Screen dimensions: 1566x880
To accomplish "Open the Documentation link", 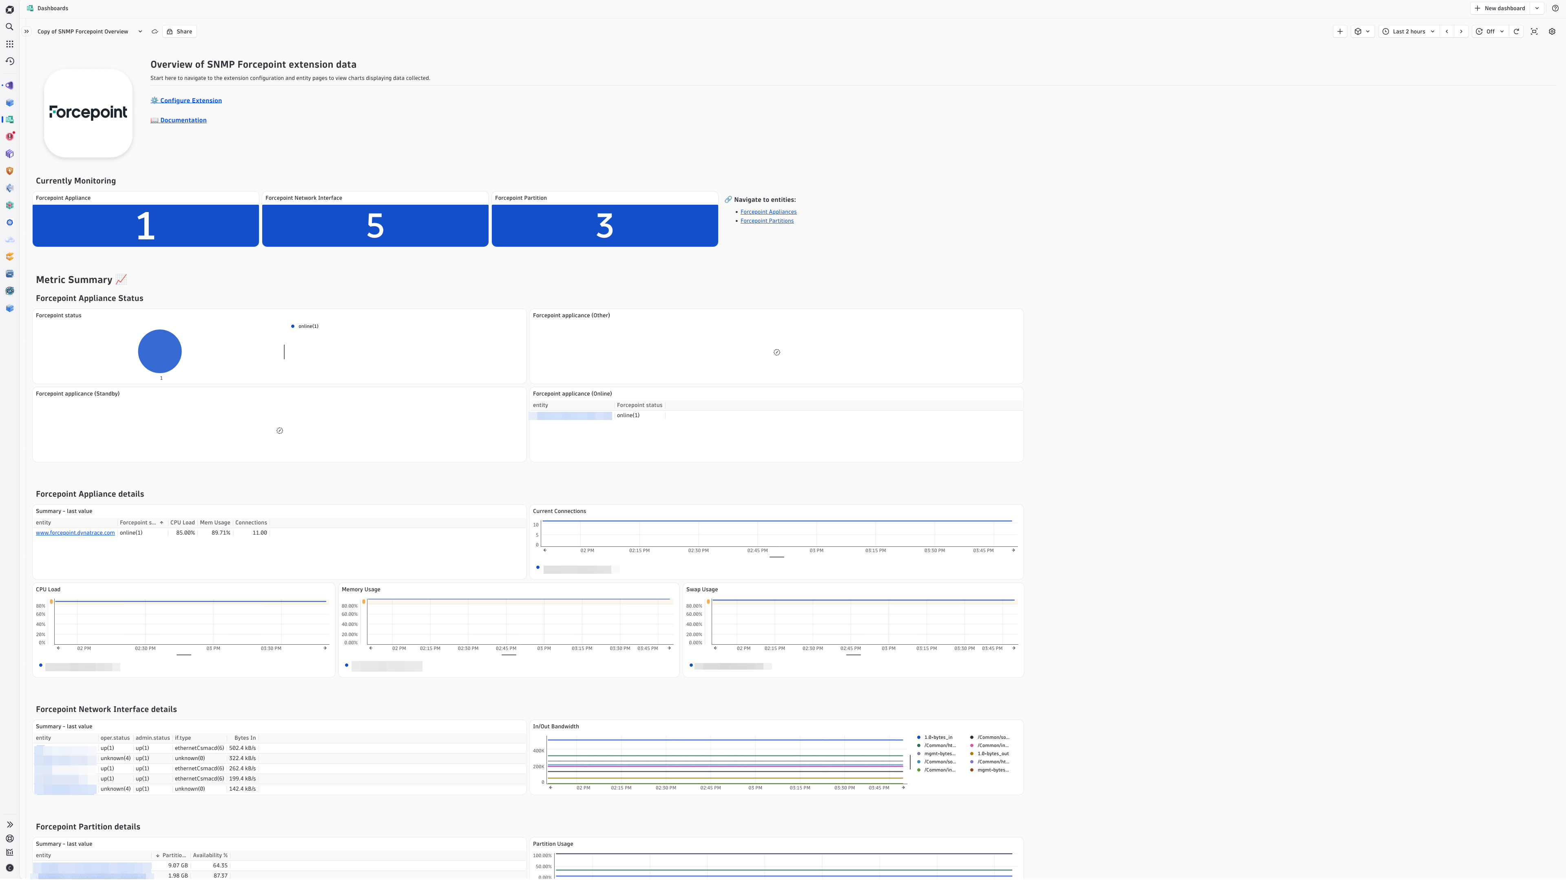I will click(179, 120).
